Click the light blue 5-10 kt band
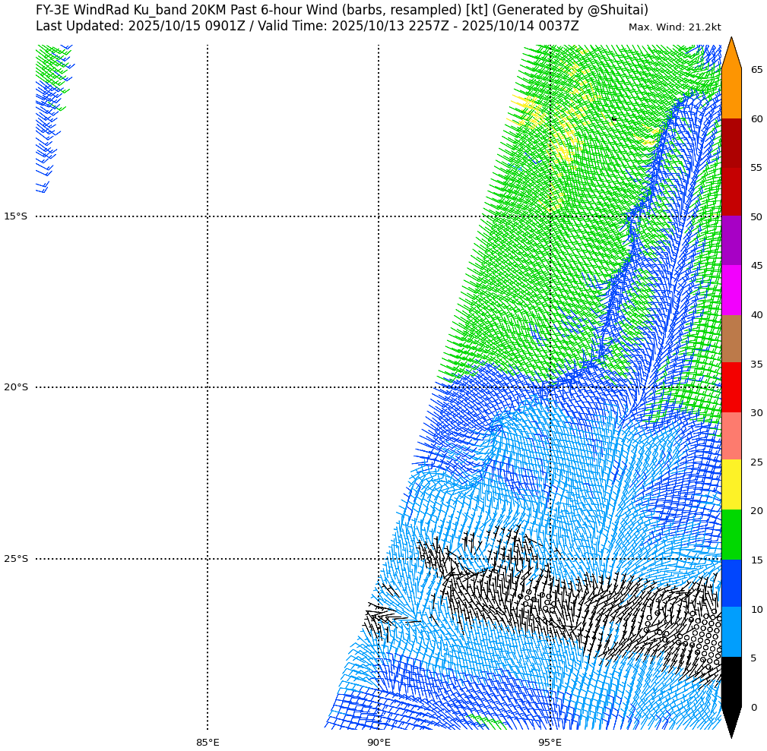767x751 pixels. (x=731, y=633)
